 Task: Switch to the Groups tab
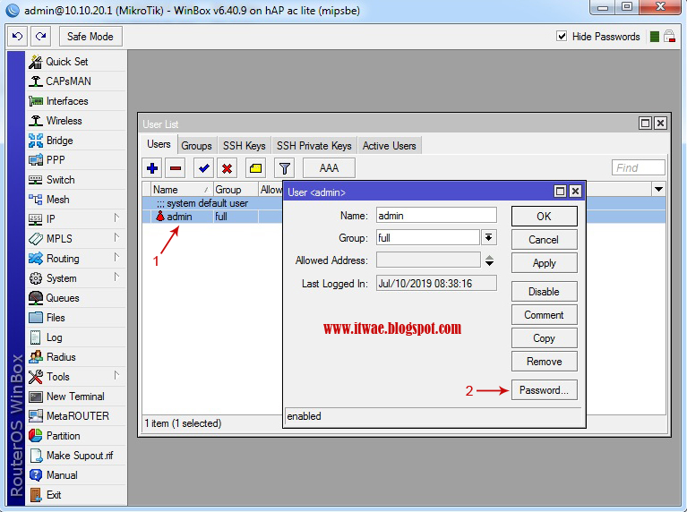pyautogui.click(x=196, y=145)
